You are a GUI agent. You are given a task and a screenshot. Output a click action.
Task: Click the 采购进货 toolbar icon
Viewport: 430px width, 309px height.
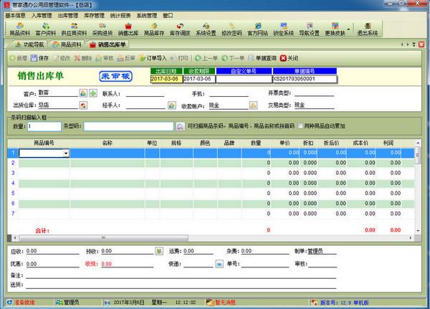point(102,29)
